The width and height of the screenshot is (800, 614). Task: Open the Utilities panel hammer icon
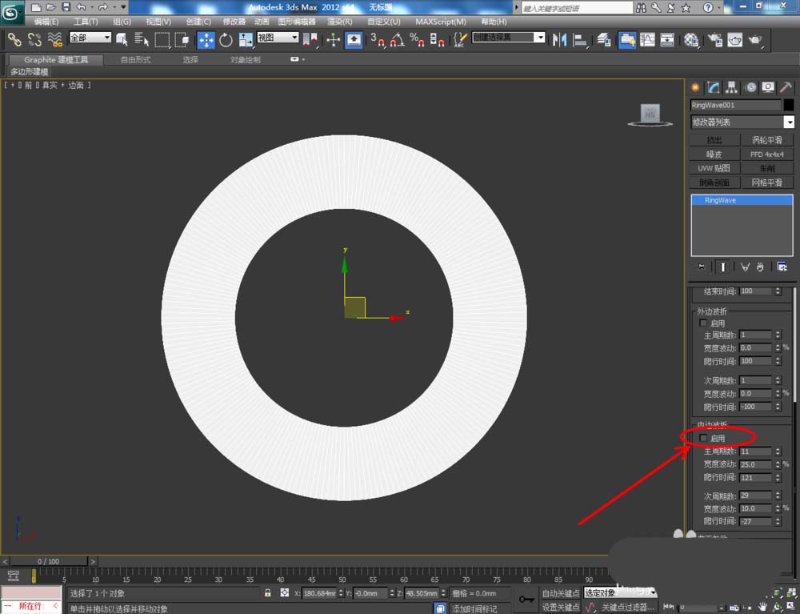(786, 87)
